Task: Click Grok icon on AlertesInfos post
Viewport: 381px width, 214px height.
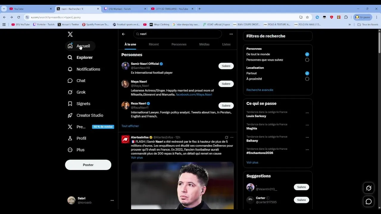Action: click(x=227, y=137)
